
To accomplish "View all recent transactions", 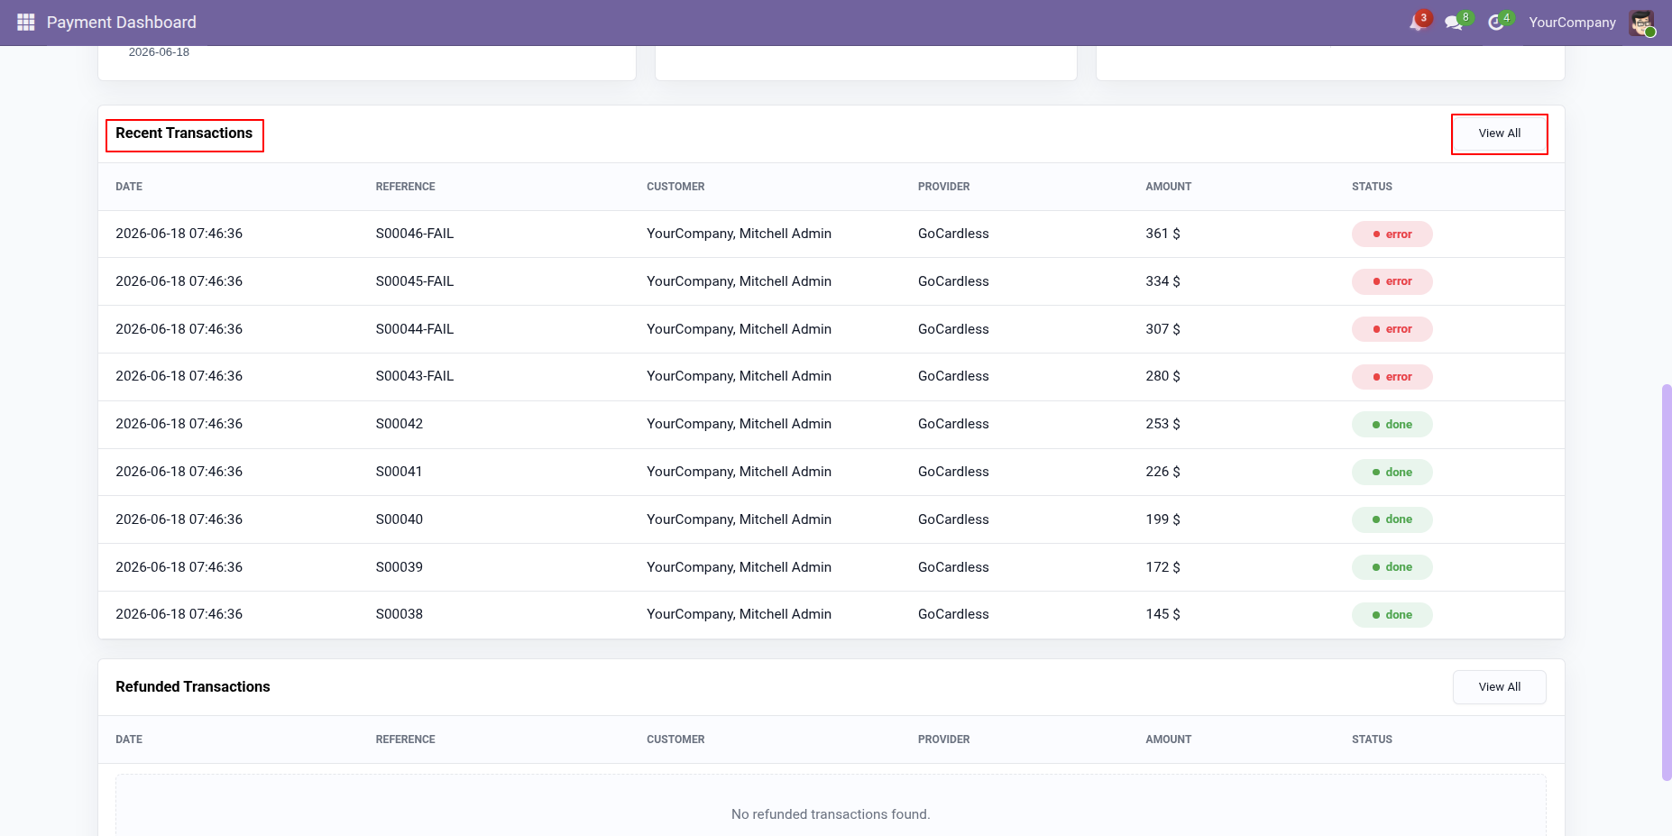I will coord(1500,133).
